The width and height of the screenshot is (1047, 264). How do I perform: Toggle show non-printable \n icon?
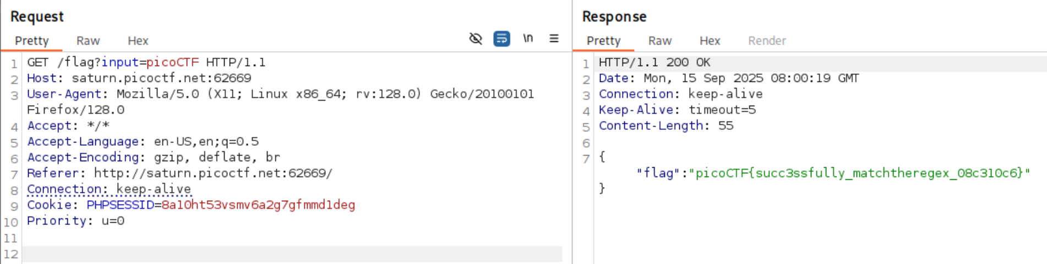pyautogui.click(x=528, y=38)
